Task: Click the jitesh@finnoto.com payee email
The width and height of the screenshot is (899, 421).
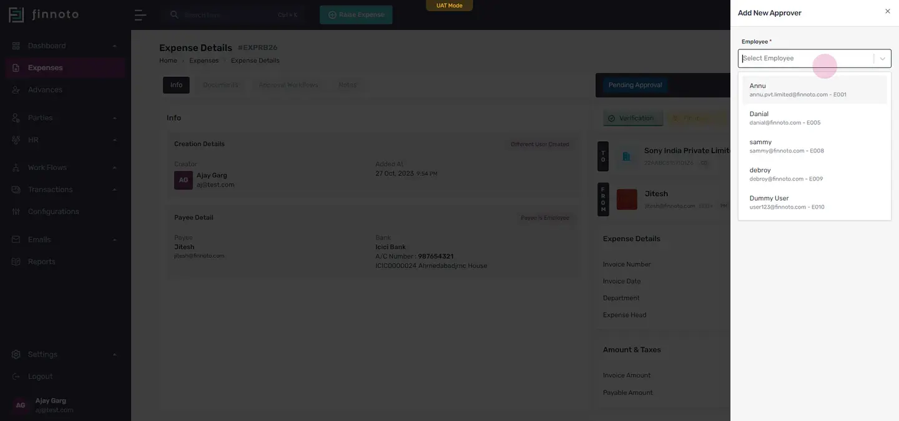Action: click(x=199, y=256)
